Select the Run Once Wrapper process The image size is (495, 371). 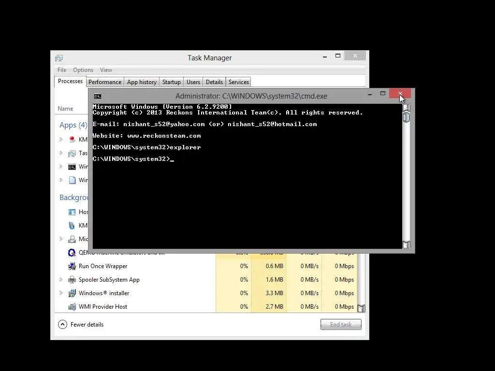103,266
